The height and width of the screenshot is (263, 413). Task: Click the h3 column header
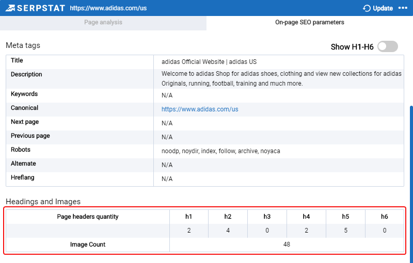tap(267, 217)
